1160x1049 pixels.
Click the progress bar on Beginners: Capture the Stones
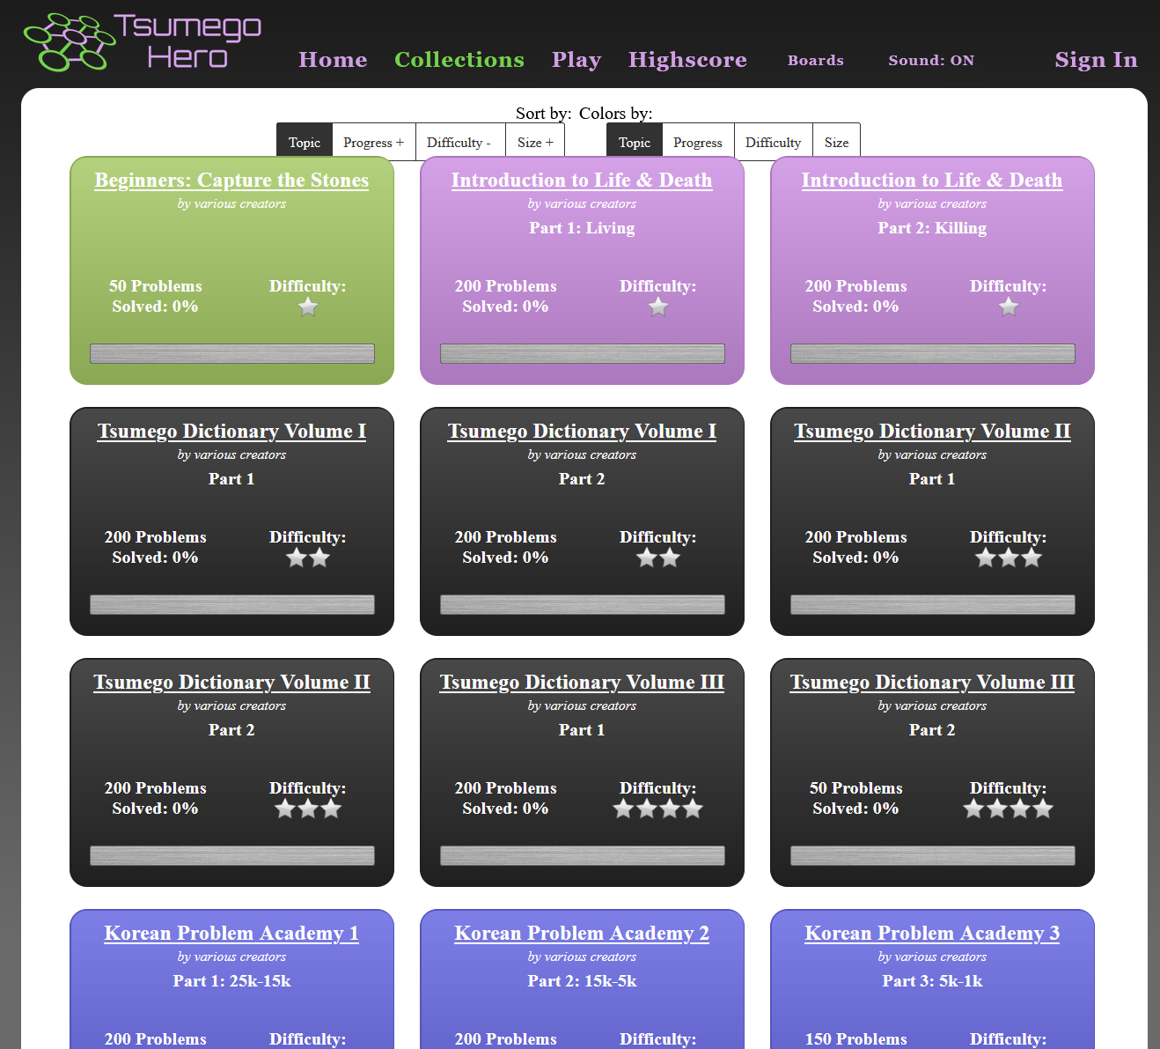click(x=231, y=352)
